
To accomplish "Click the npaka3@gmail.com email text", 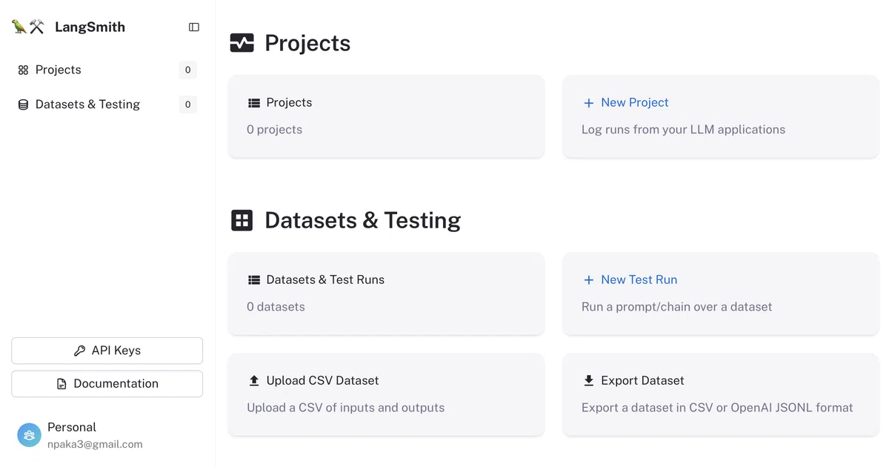I will pos(95,444).
